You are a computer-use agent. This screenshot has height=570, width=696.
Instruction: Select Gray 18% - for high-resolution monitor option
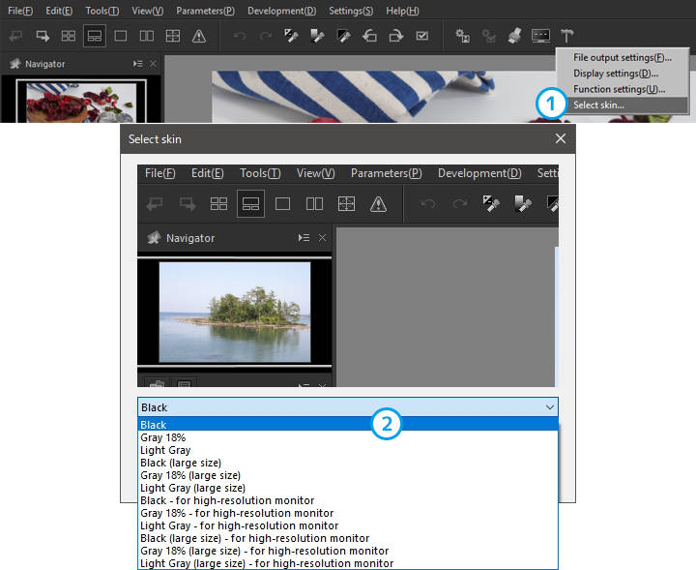click(x=348, y=513)
